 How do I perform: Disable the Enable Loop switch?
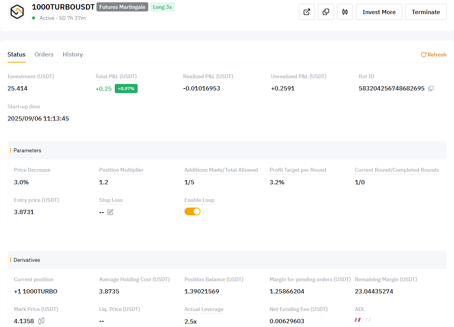[193, 211]
